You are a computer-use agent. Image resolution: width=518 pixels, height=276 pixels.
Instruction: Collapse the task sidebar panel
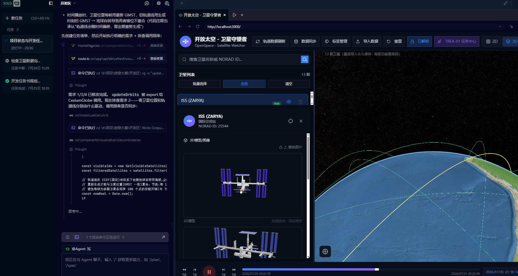(x=51, y=3)
